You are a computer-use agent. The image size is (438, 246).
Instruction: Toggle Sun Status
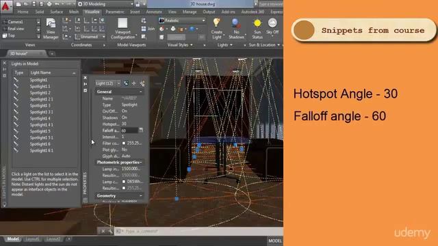257,29
